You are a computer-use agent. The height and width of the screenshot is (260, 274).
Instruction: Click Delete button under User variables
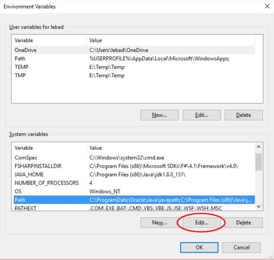coord(243,115)
